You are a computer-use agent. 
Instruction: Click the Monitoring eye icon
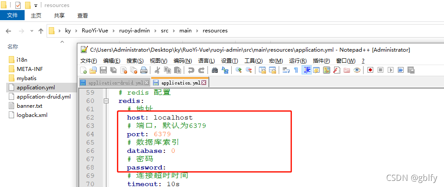357,70
